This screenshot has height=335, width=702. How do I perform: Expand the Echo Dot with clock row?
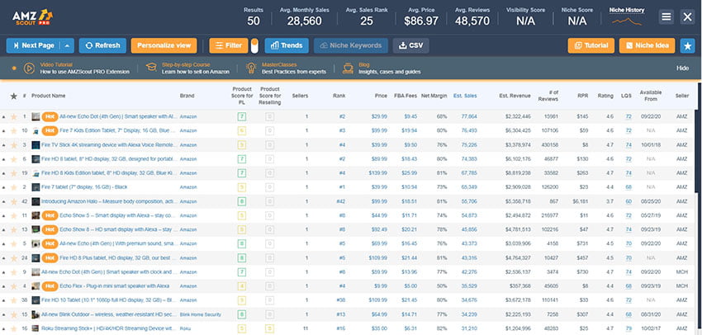pyautogui.click(x=3, y=272)
